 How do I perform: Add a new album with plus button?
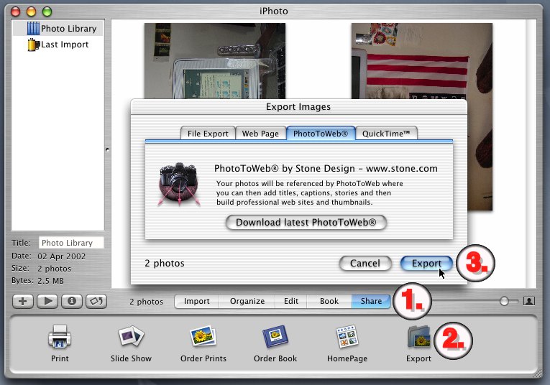coord(23,301)
